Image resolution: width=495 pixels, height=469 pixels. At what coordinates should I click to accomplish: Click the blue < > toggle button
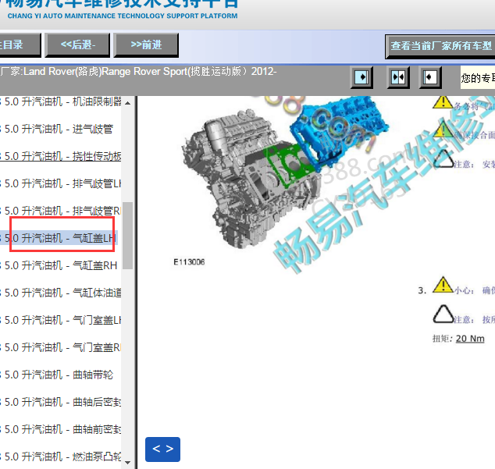point(162,449)
